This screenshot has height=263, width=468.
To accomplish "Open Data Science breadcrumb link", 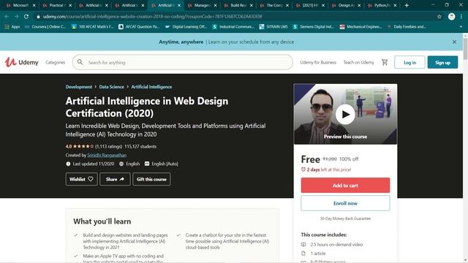I will coord(111,87).
